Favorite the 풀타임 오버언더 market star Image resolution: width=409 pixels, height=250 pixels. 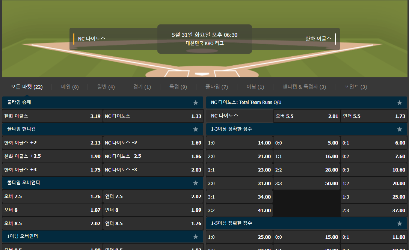tap(195, 183)
